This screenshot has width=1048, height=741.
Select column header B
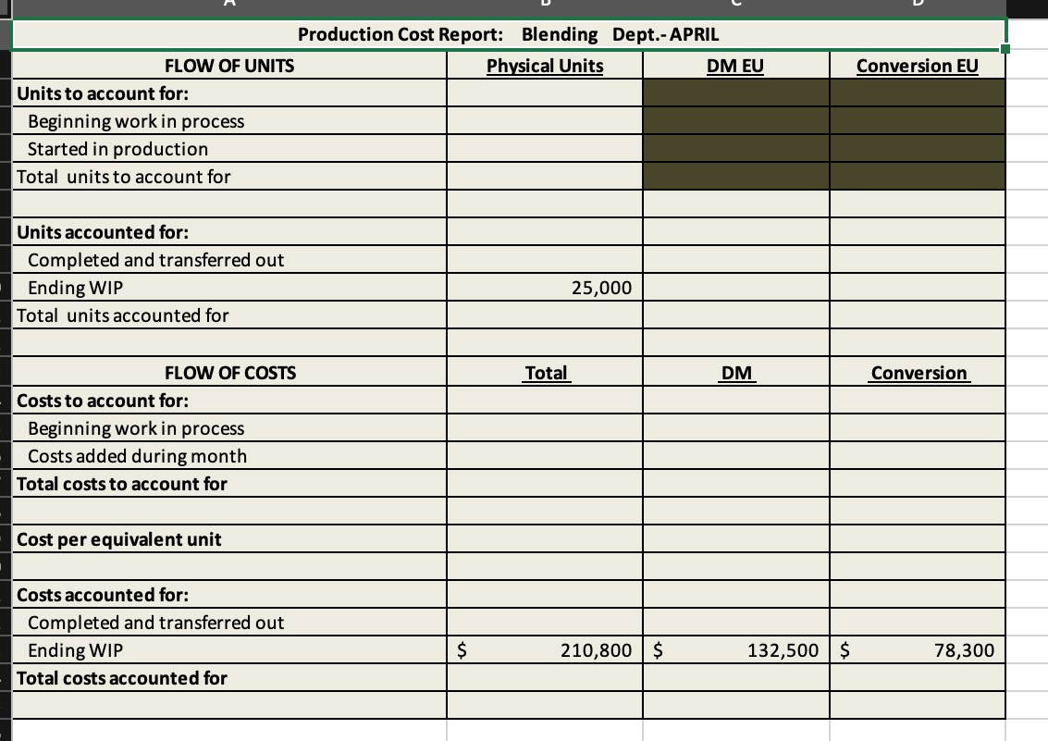[x=546, y=5]
